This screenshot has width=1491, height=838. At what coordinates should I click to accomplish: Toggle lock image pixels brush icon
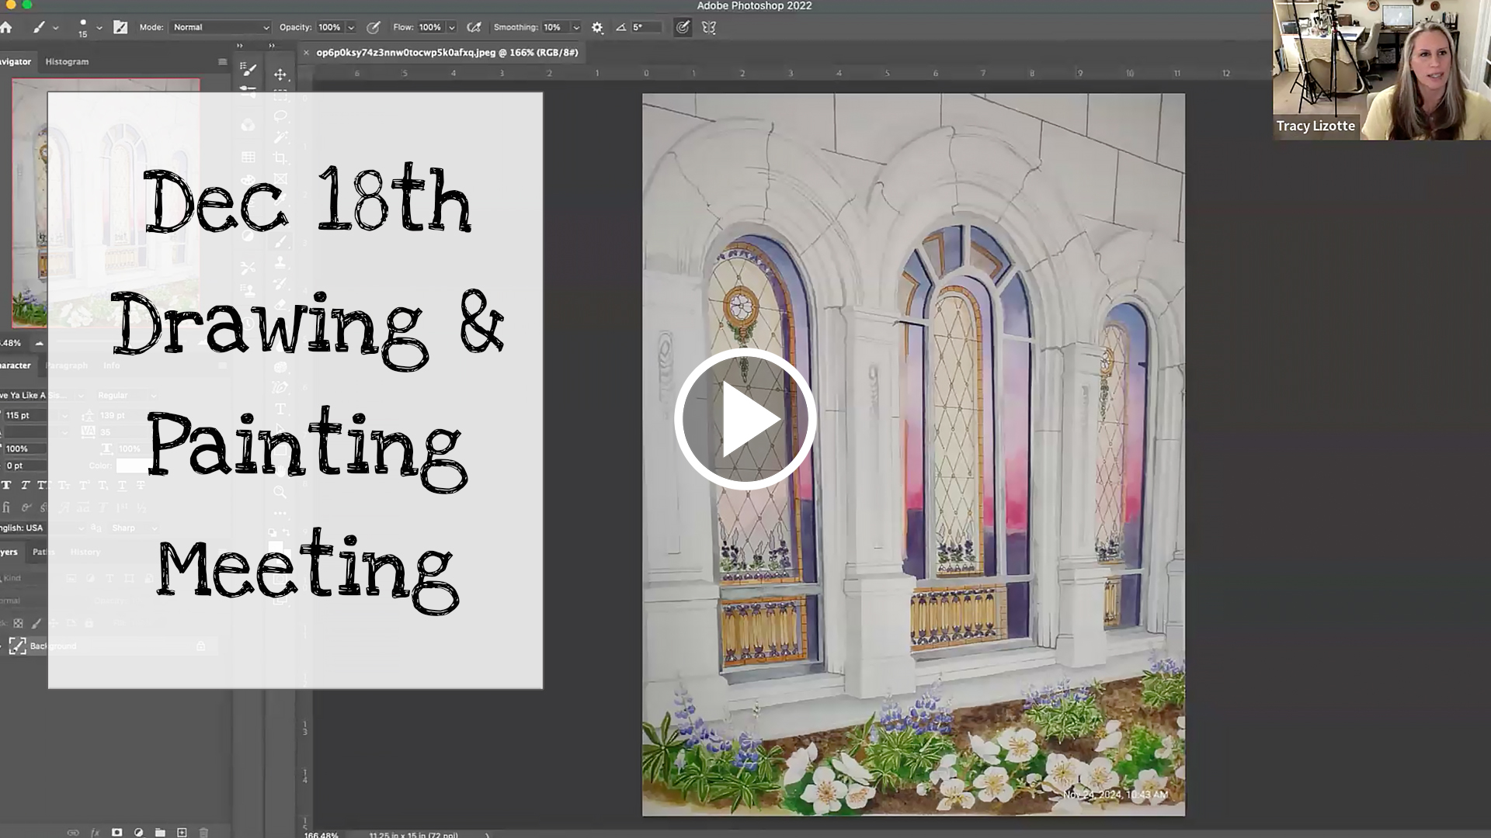[x=36, y=623]
